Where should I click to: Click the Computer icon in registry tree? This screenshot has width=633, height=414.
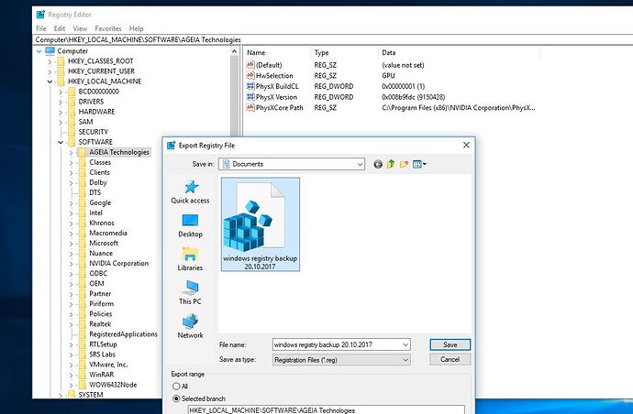click(50, 50)
